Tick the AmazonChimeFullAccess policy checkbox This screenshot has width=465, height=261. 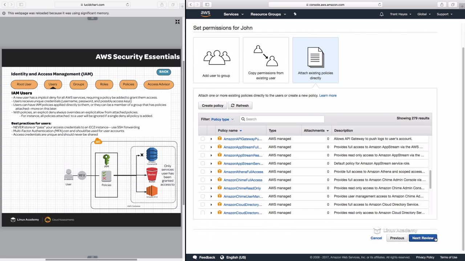coord(203,180)
